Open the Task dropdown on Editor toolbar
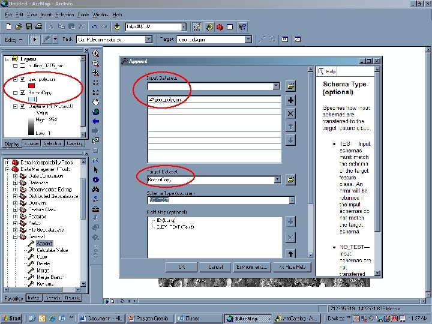432x324 pixels. 149,40
